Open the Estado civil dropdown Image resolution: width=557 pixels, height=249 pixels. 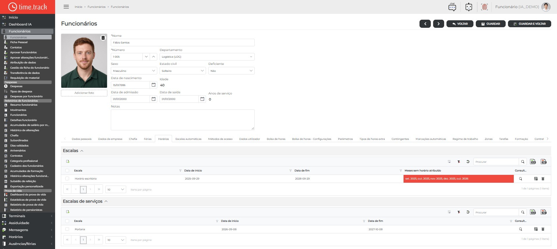click(183, 71)
